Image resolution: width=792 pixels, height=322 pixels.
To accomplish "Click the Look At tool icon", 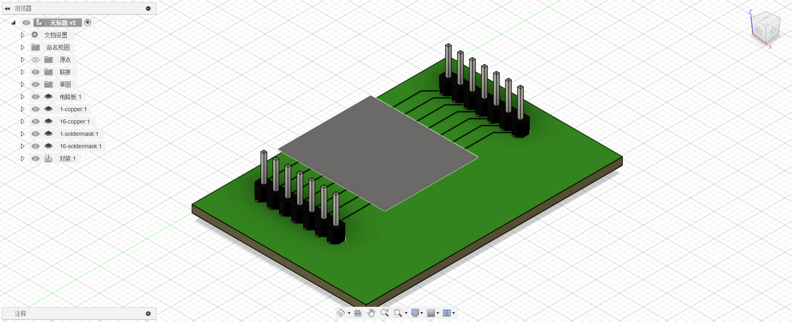I will click(x=358, y=313).
